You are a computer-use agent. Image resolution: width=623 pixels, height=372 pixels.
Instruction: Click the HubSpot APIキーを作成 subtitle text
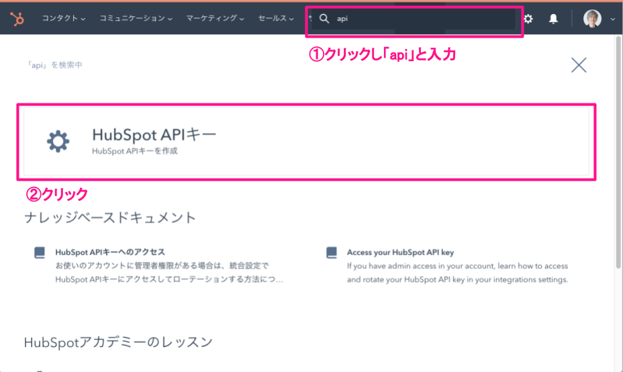click(x=134, y=152)
